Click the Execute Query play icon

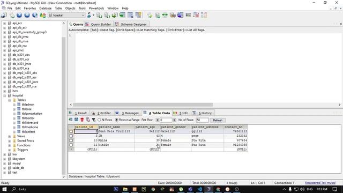[x=19, y=15]
